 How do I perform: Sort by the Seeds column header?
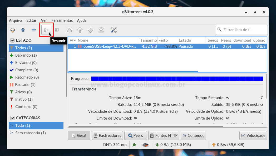pos(212,40)
